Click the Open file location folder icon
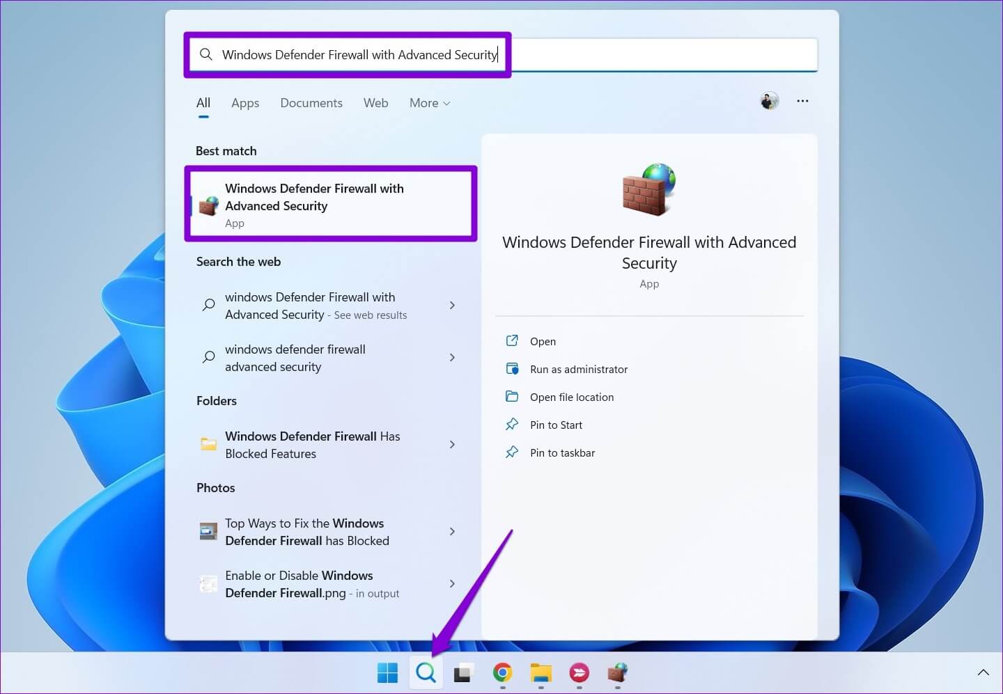The image size is (1003, 694). (x=512, y=396)
